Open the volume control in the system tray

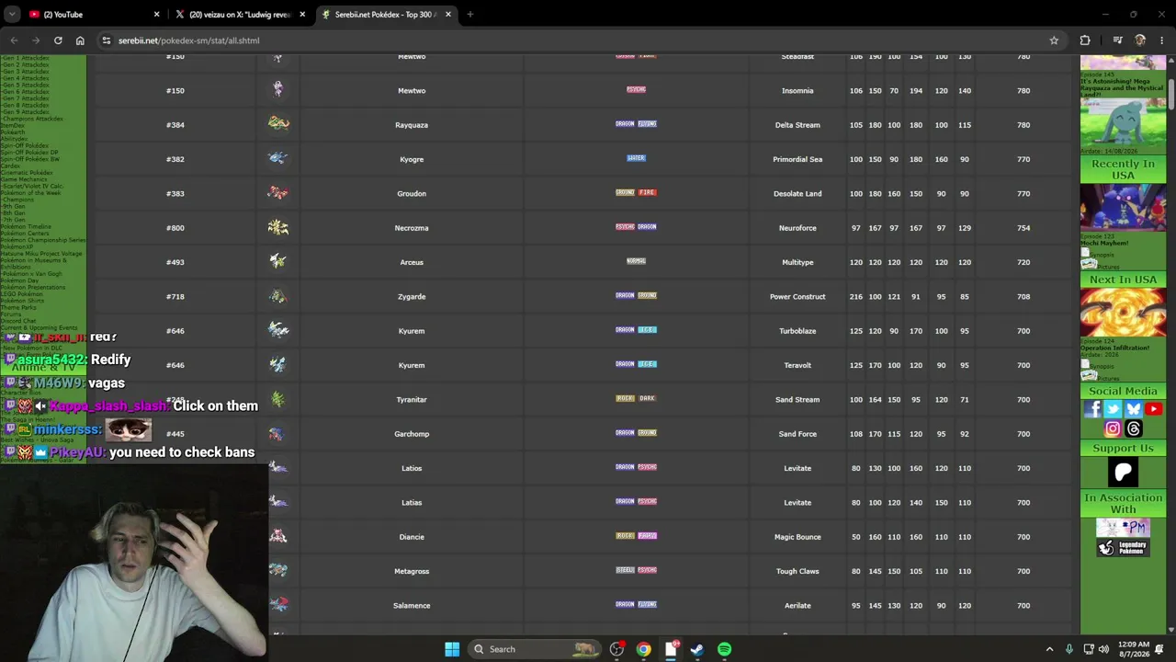pyautogui.click(x=1103, y=649)
